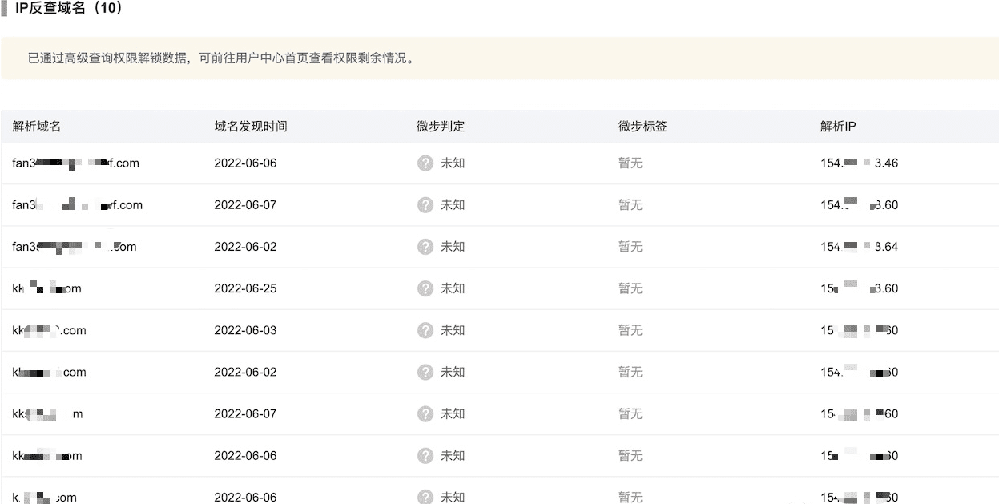
Task: Click the 解析IP column header
Action: tap(838, 127)
